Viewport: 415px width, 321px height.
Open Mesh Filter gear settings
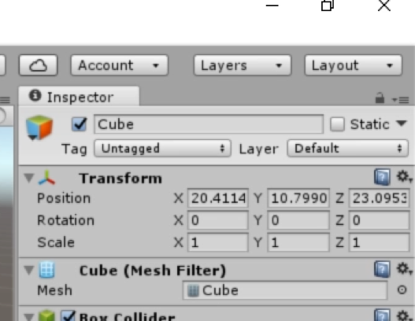(404, 269)
